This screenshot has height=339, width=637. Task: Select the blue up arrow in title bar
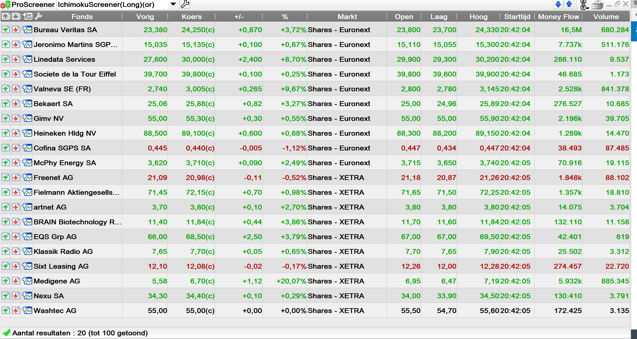coord(569,4)
